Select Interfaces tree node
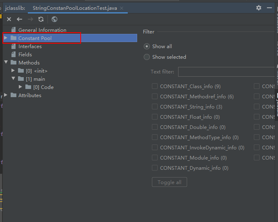Image resolution: width=278 pixels, height=222 pixels. (30, 47)
